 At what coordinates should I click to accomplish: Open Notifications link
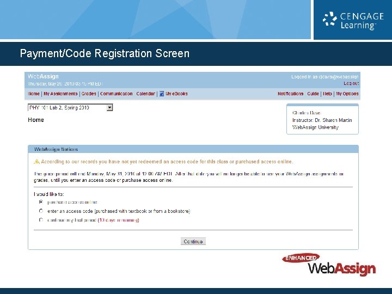tap(291, 94)
